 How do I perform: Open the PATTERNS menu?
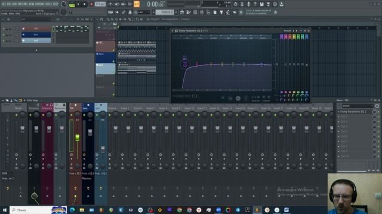[23, 4]
